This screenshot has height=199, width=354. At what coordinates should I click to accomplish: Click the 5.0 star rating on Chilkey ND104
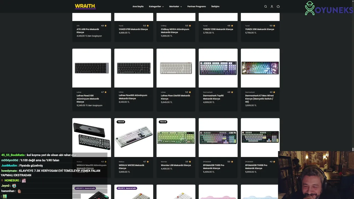[x=188, y=26]
